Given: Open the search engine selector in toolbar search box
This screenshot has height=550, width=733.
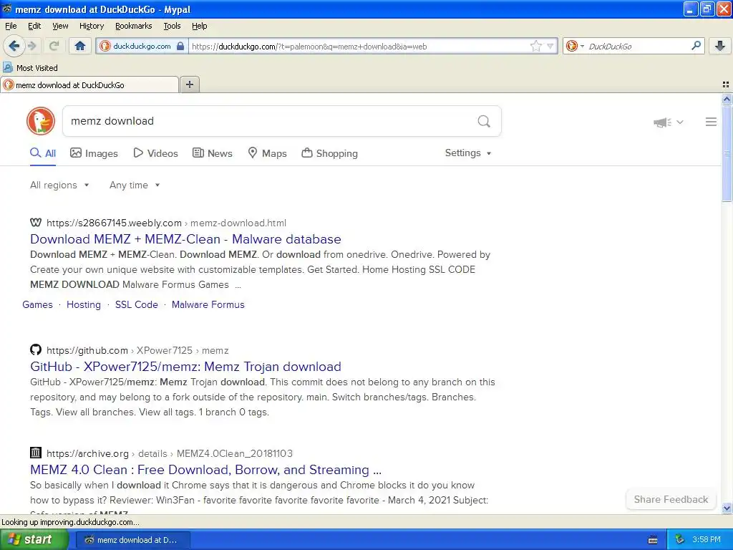Looking at the screenshot, I should pos(575,46).
